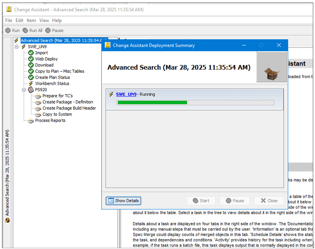The height and width of the screenshot is (249, 315).
Task: Click the green check icon beside Import
Action: click(31, 53)
